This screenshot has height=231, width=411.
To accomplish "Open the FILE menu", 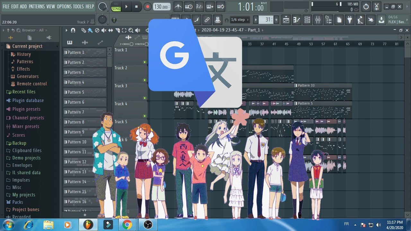I will 6,6.
